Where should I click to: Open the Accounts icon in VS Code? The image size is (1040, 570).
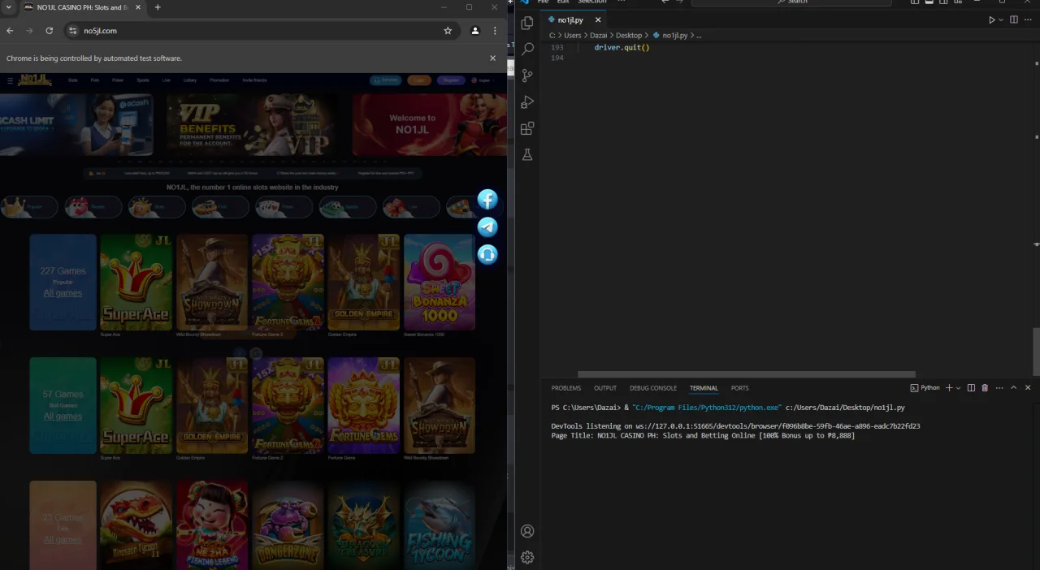527,531
